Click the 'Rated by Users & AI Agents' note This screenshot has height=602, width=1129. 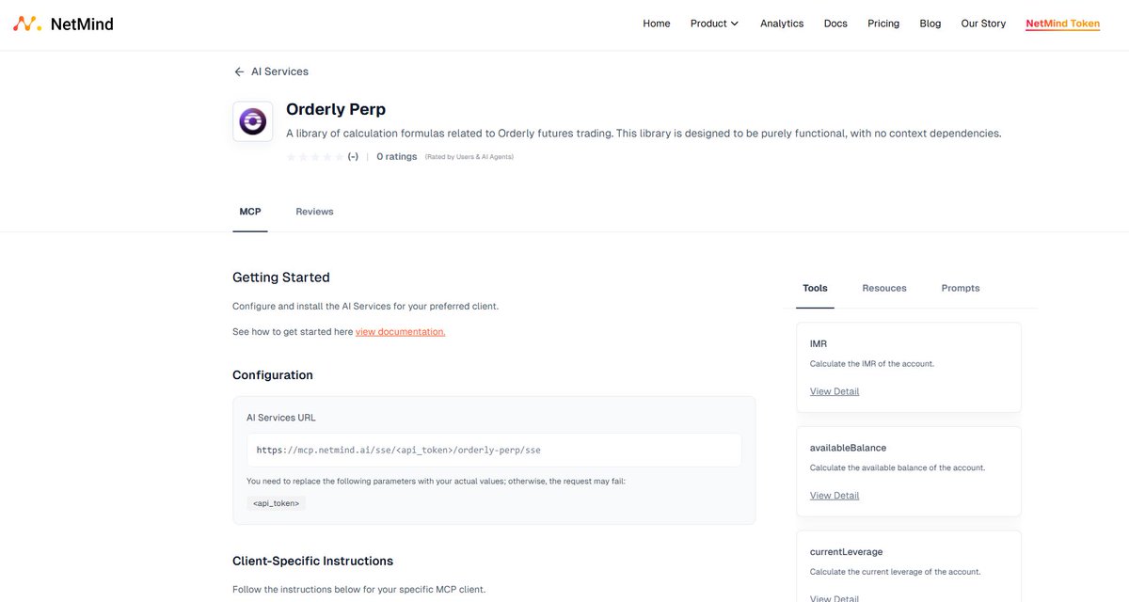[469, 157]
